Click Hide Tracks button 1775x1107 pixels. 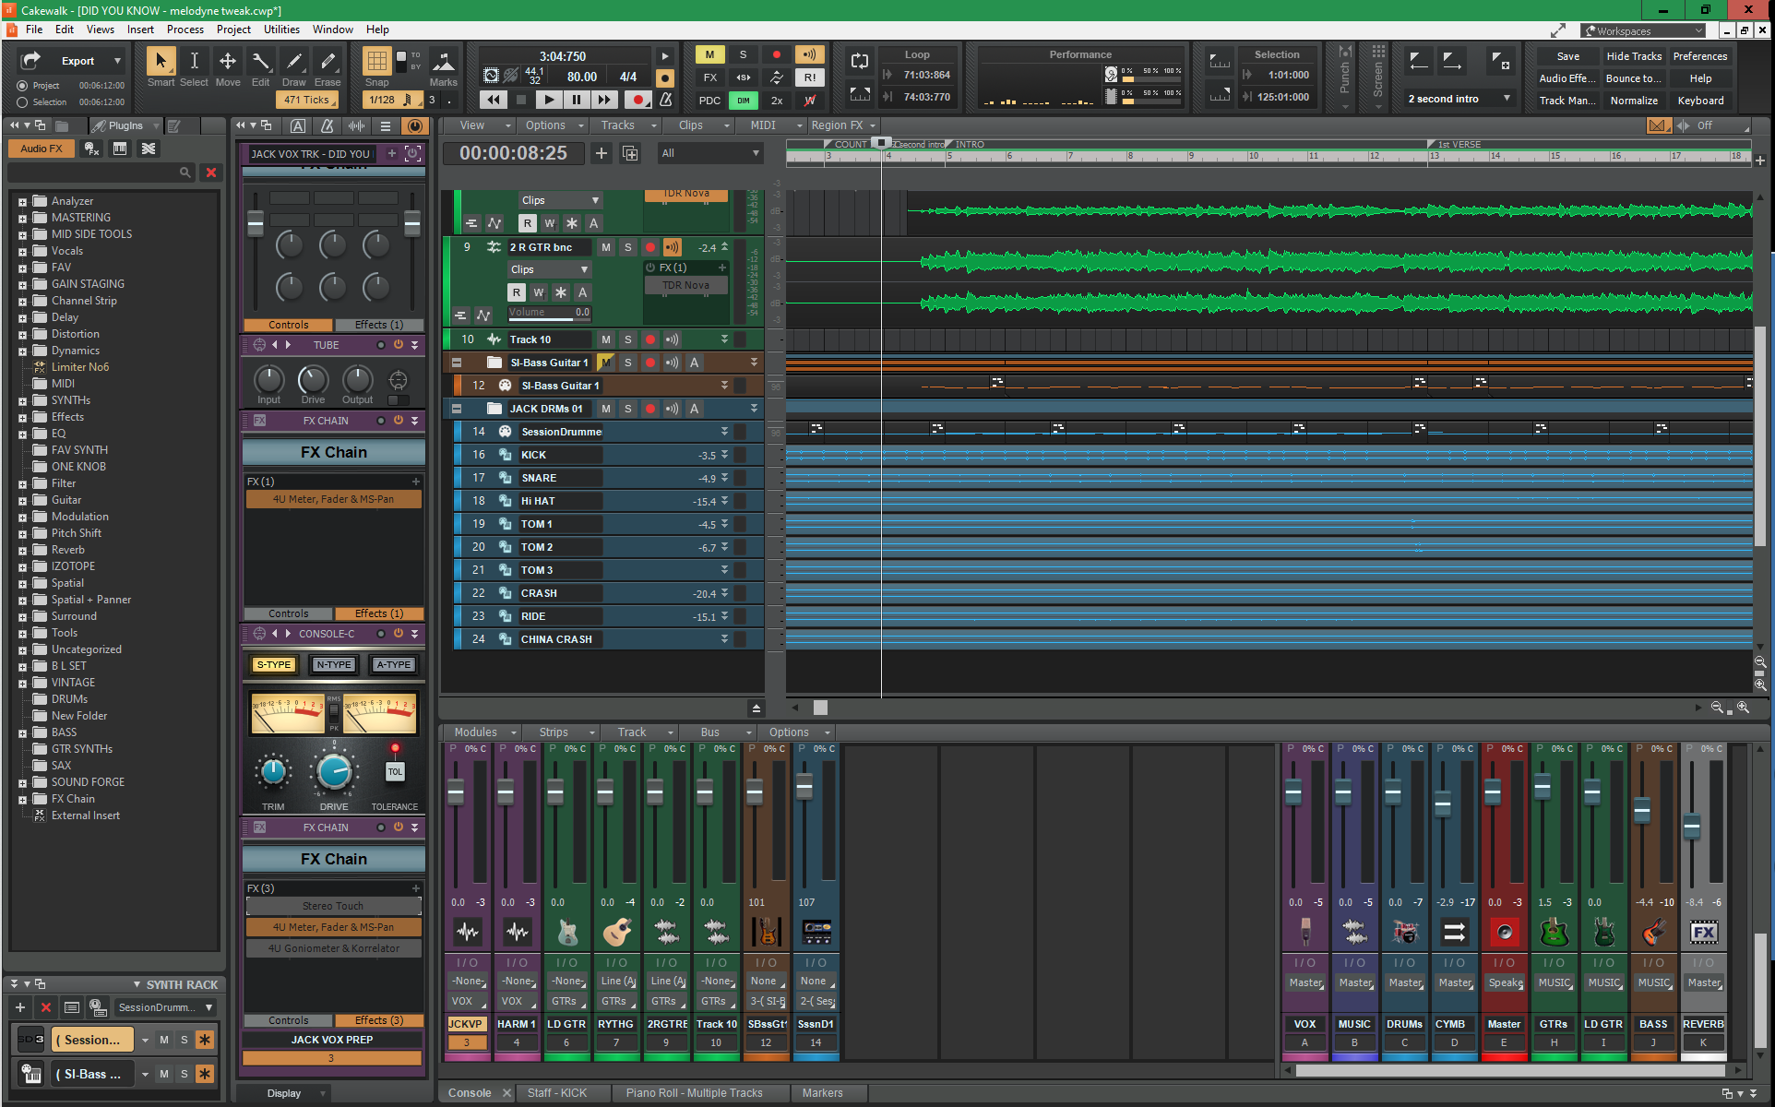click(x=1634, y=56)
